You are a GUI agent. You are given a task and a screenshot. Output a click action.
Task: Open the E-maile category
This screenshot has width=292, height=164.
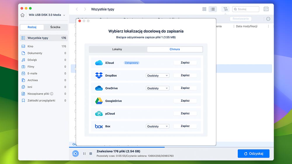[44, 73]
